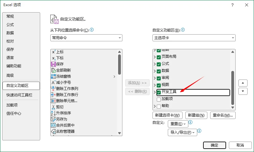Go to 校对 options category
This screenshot has width=254, height=152.
pos(10,41)
